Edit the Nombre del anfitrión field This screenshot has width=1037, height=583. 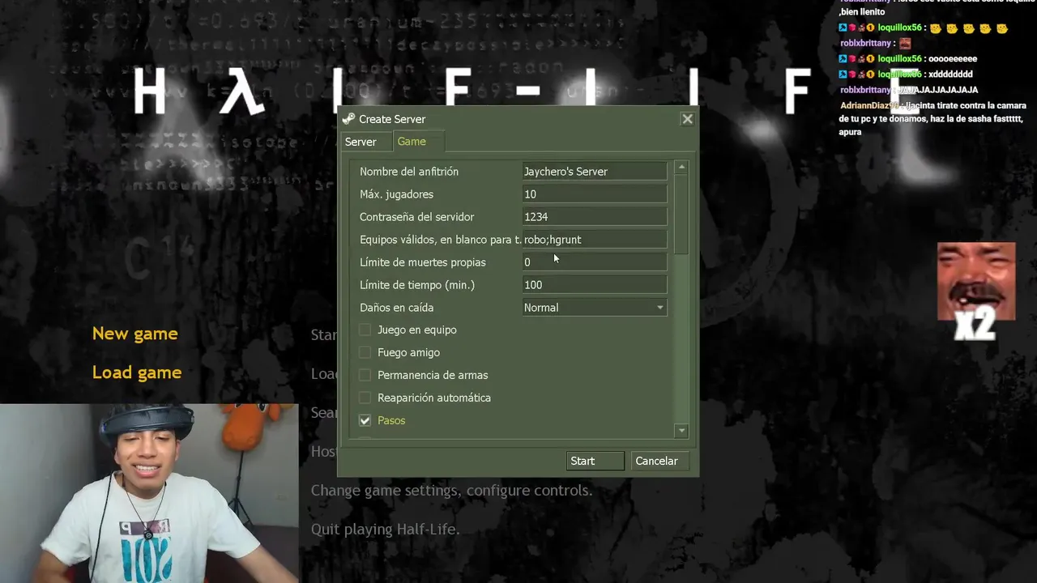[x=595, y=172]
